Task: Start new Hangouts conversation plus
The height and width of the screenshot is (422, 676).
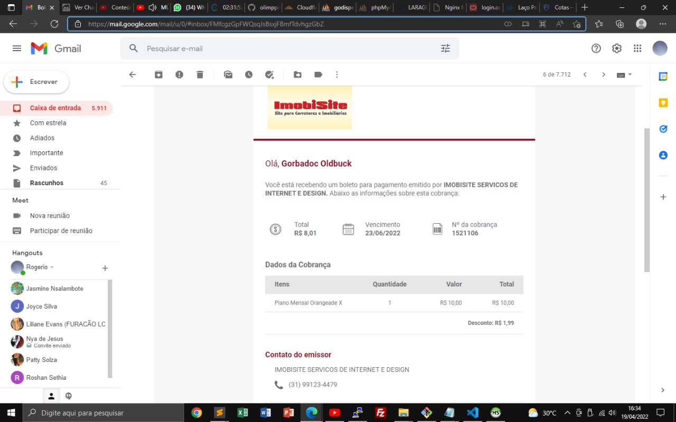Action: pos(105,268)
